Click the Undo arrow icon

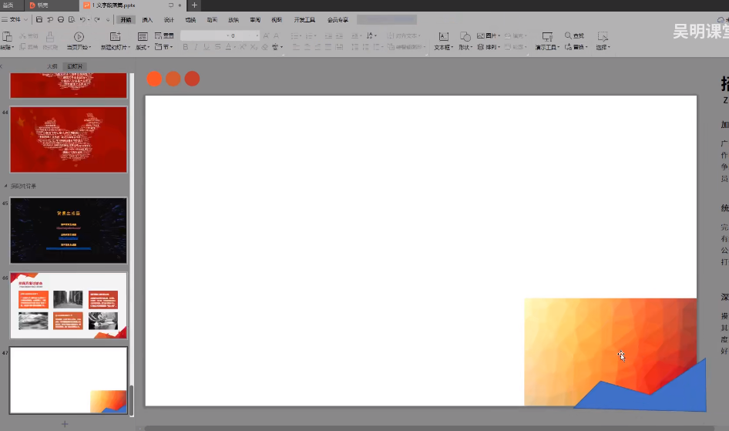82,19
